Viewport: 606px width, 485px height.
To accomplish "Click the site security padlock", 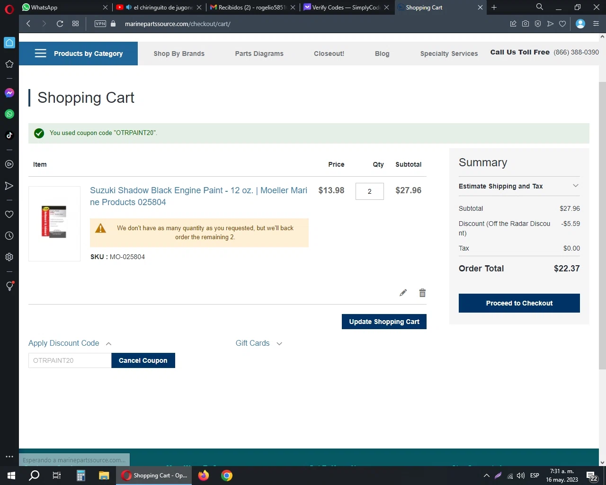I will [113, 24].
